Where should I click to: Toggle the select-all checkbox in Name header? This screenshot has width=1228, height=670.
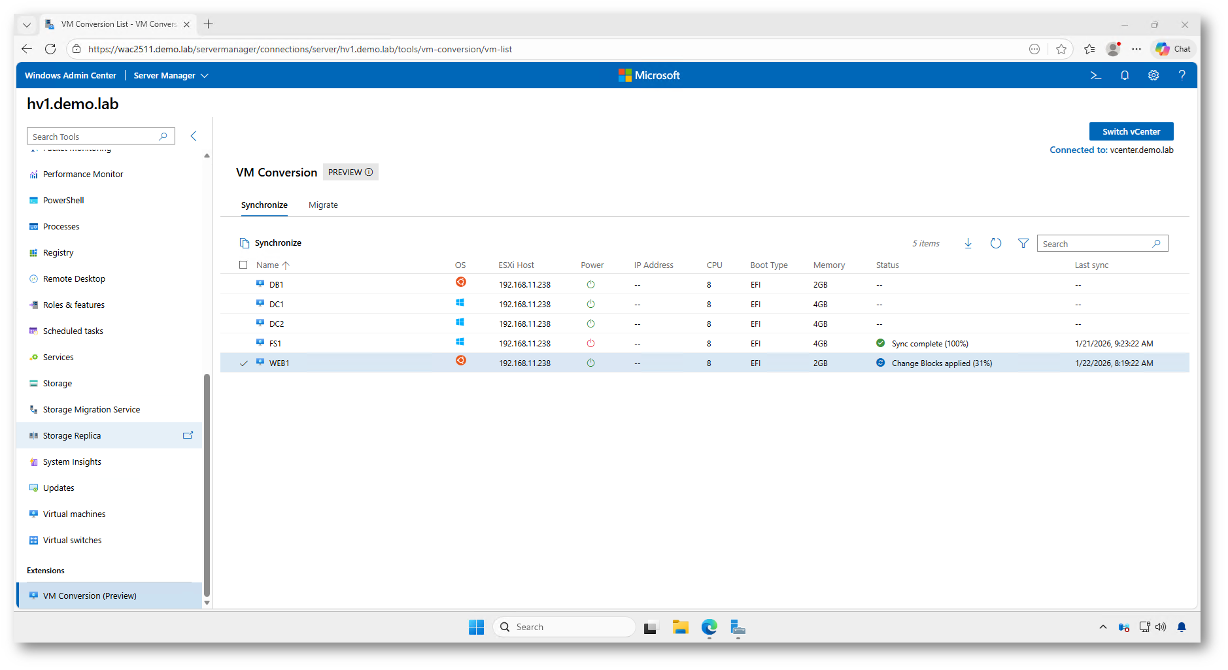[x=243, y=265]
